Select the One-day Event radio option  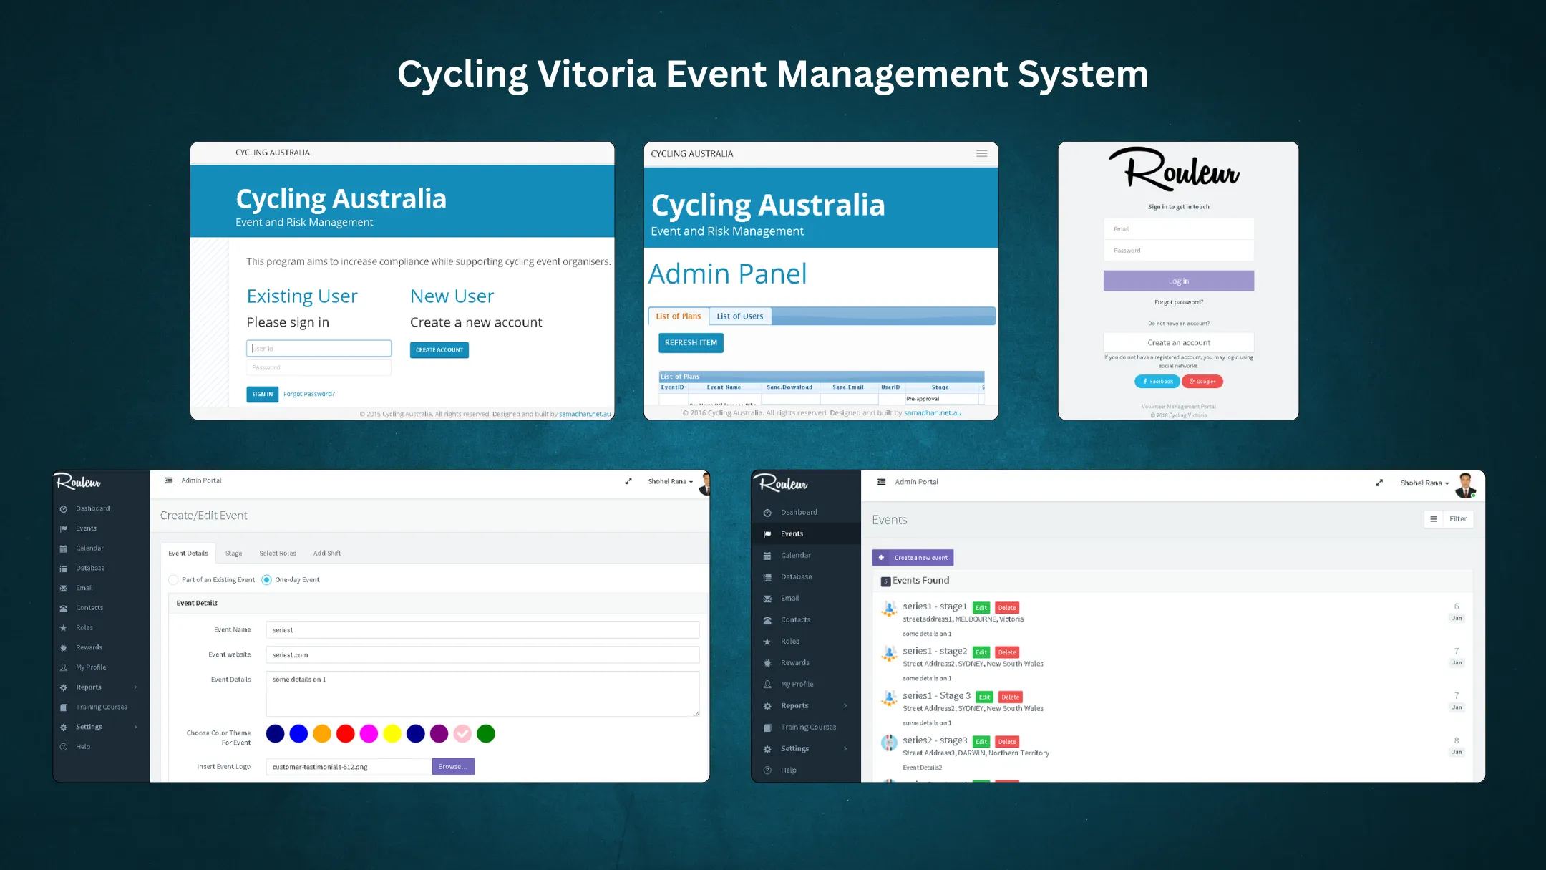(x=267, y=580)
